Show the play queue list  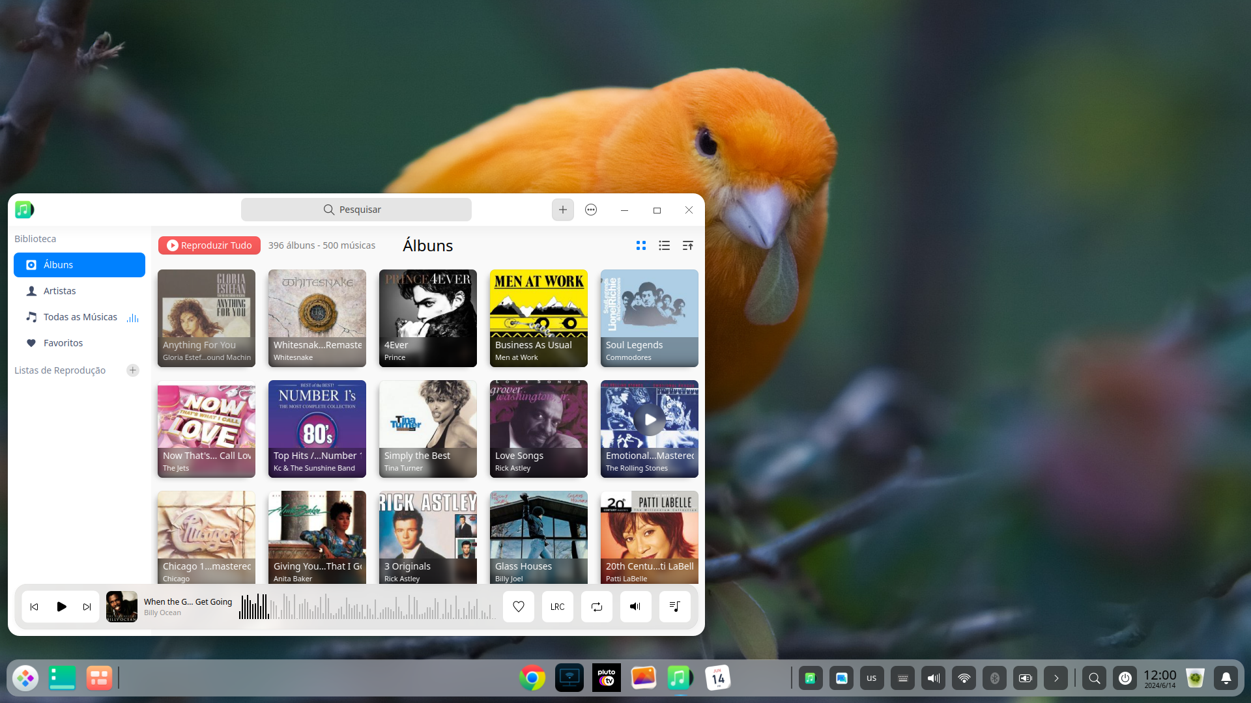[675, 607]
